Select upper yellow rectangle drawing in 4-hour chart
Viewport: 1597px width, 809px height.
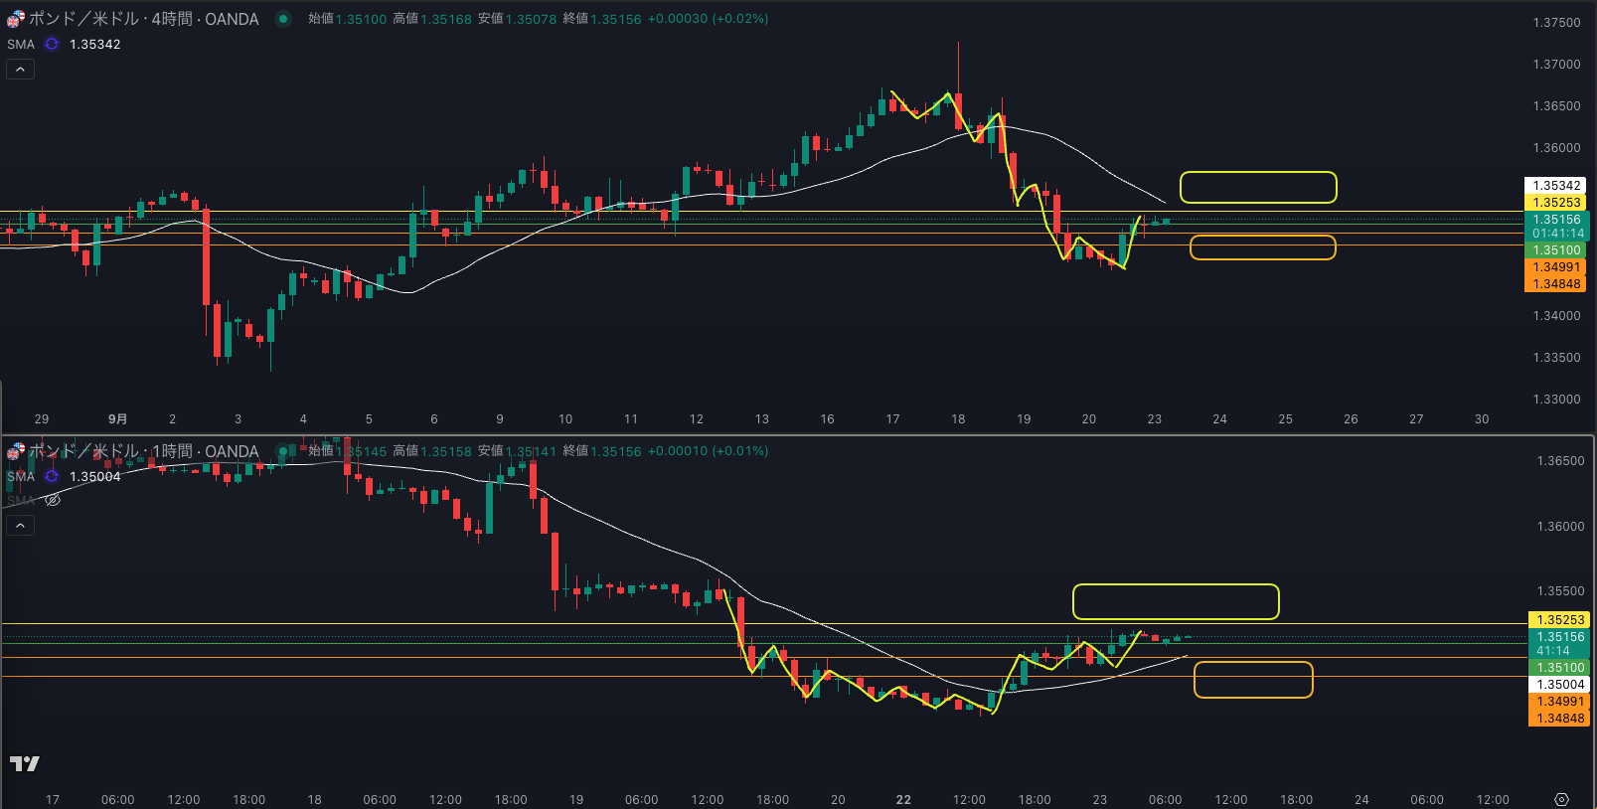(x=1258, y=174)
